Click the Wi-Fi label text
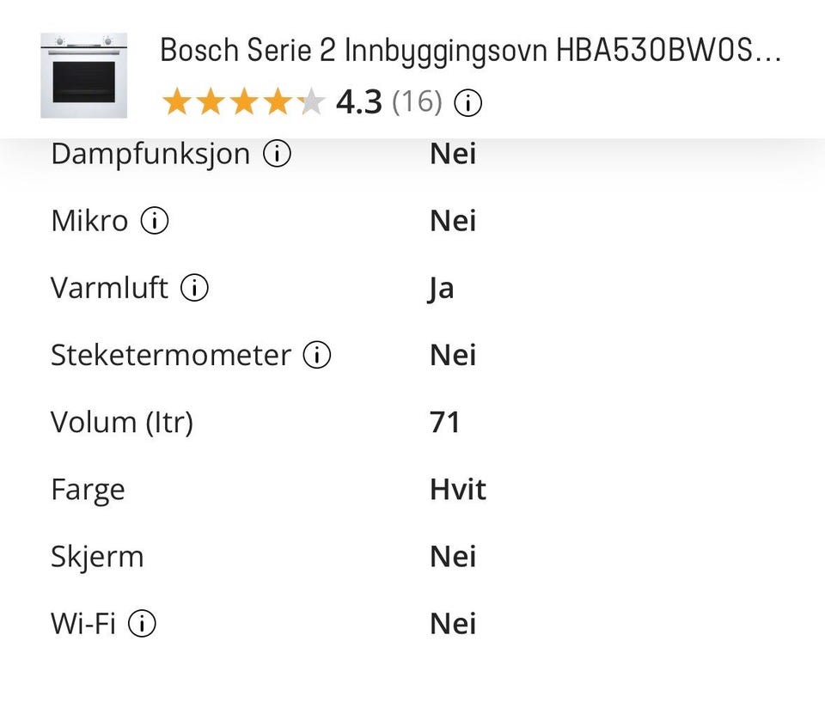 83,623
